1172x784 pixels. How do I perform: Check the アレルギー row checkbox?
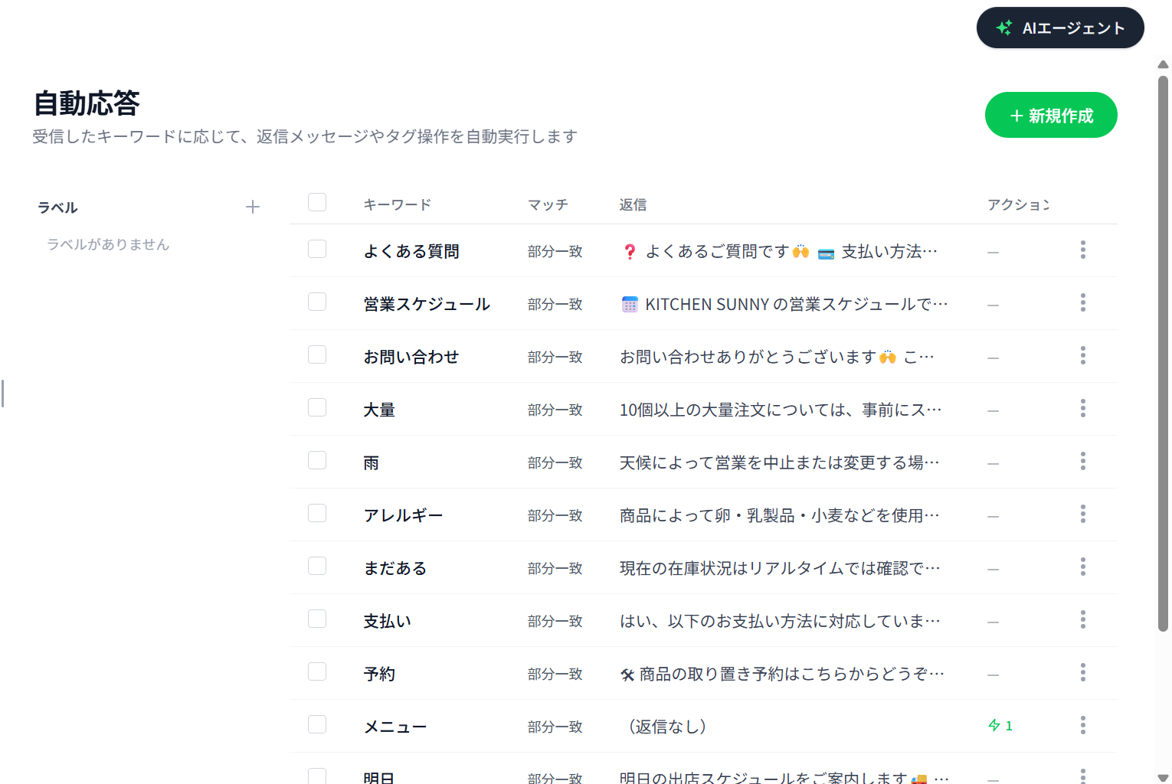click(x=317, y=513)
